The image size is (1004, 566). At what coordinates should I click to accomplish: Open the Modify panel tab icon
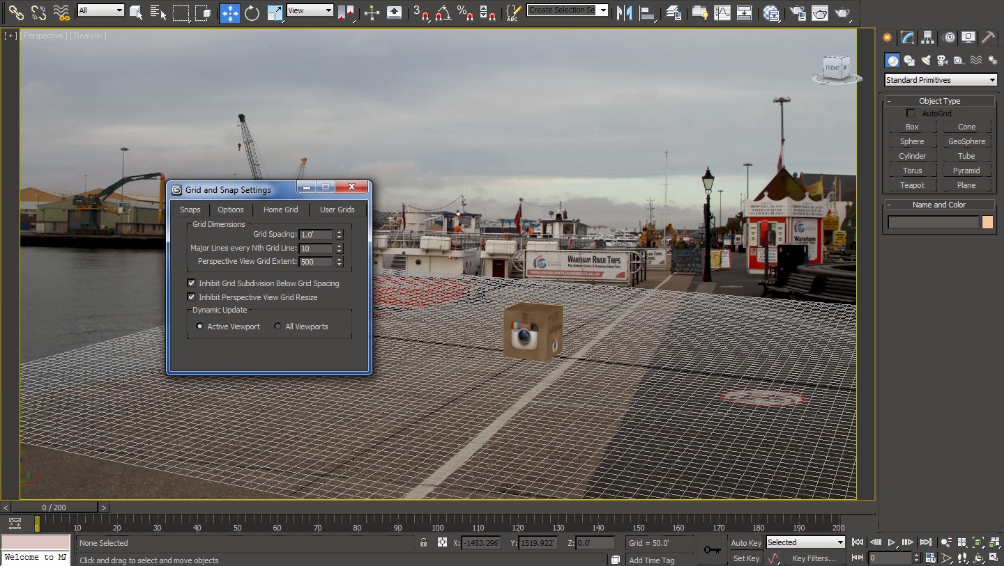(907, 38)
